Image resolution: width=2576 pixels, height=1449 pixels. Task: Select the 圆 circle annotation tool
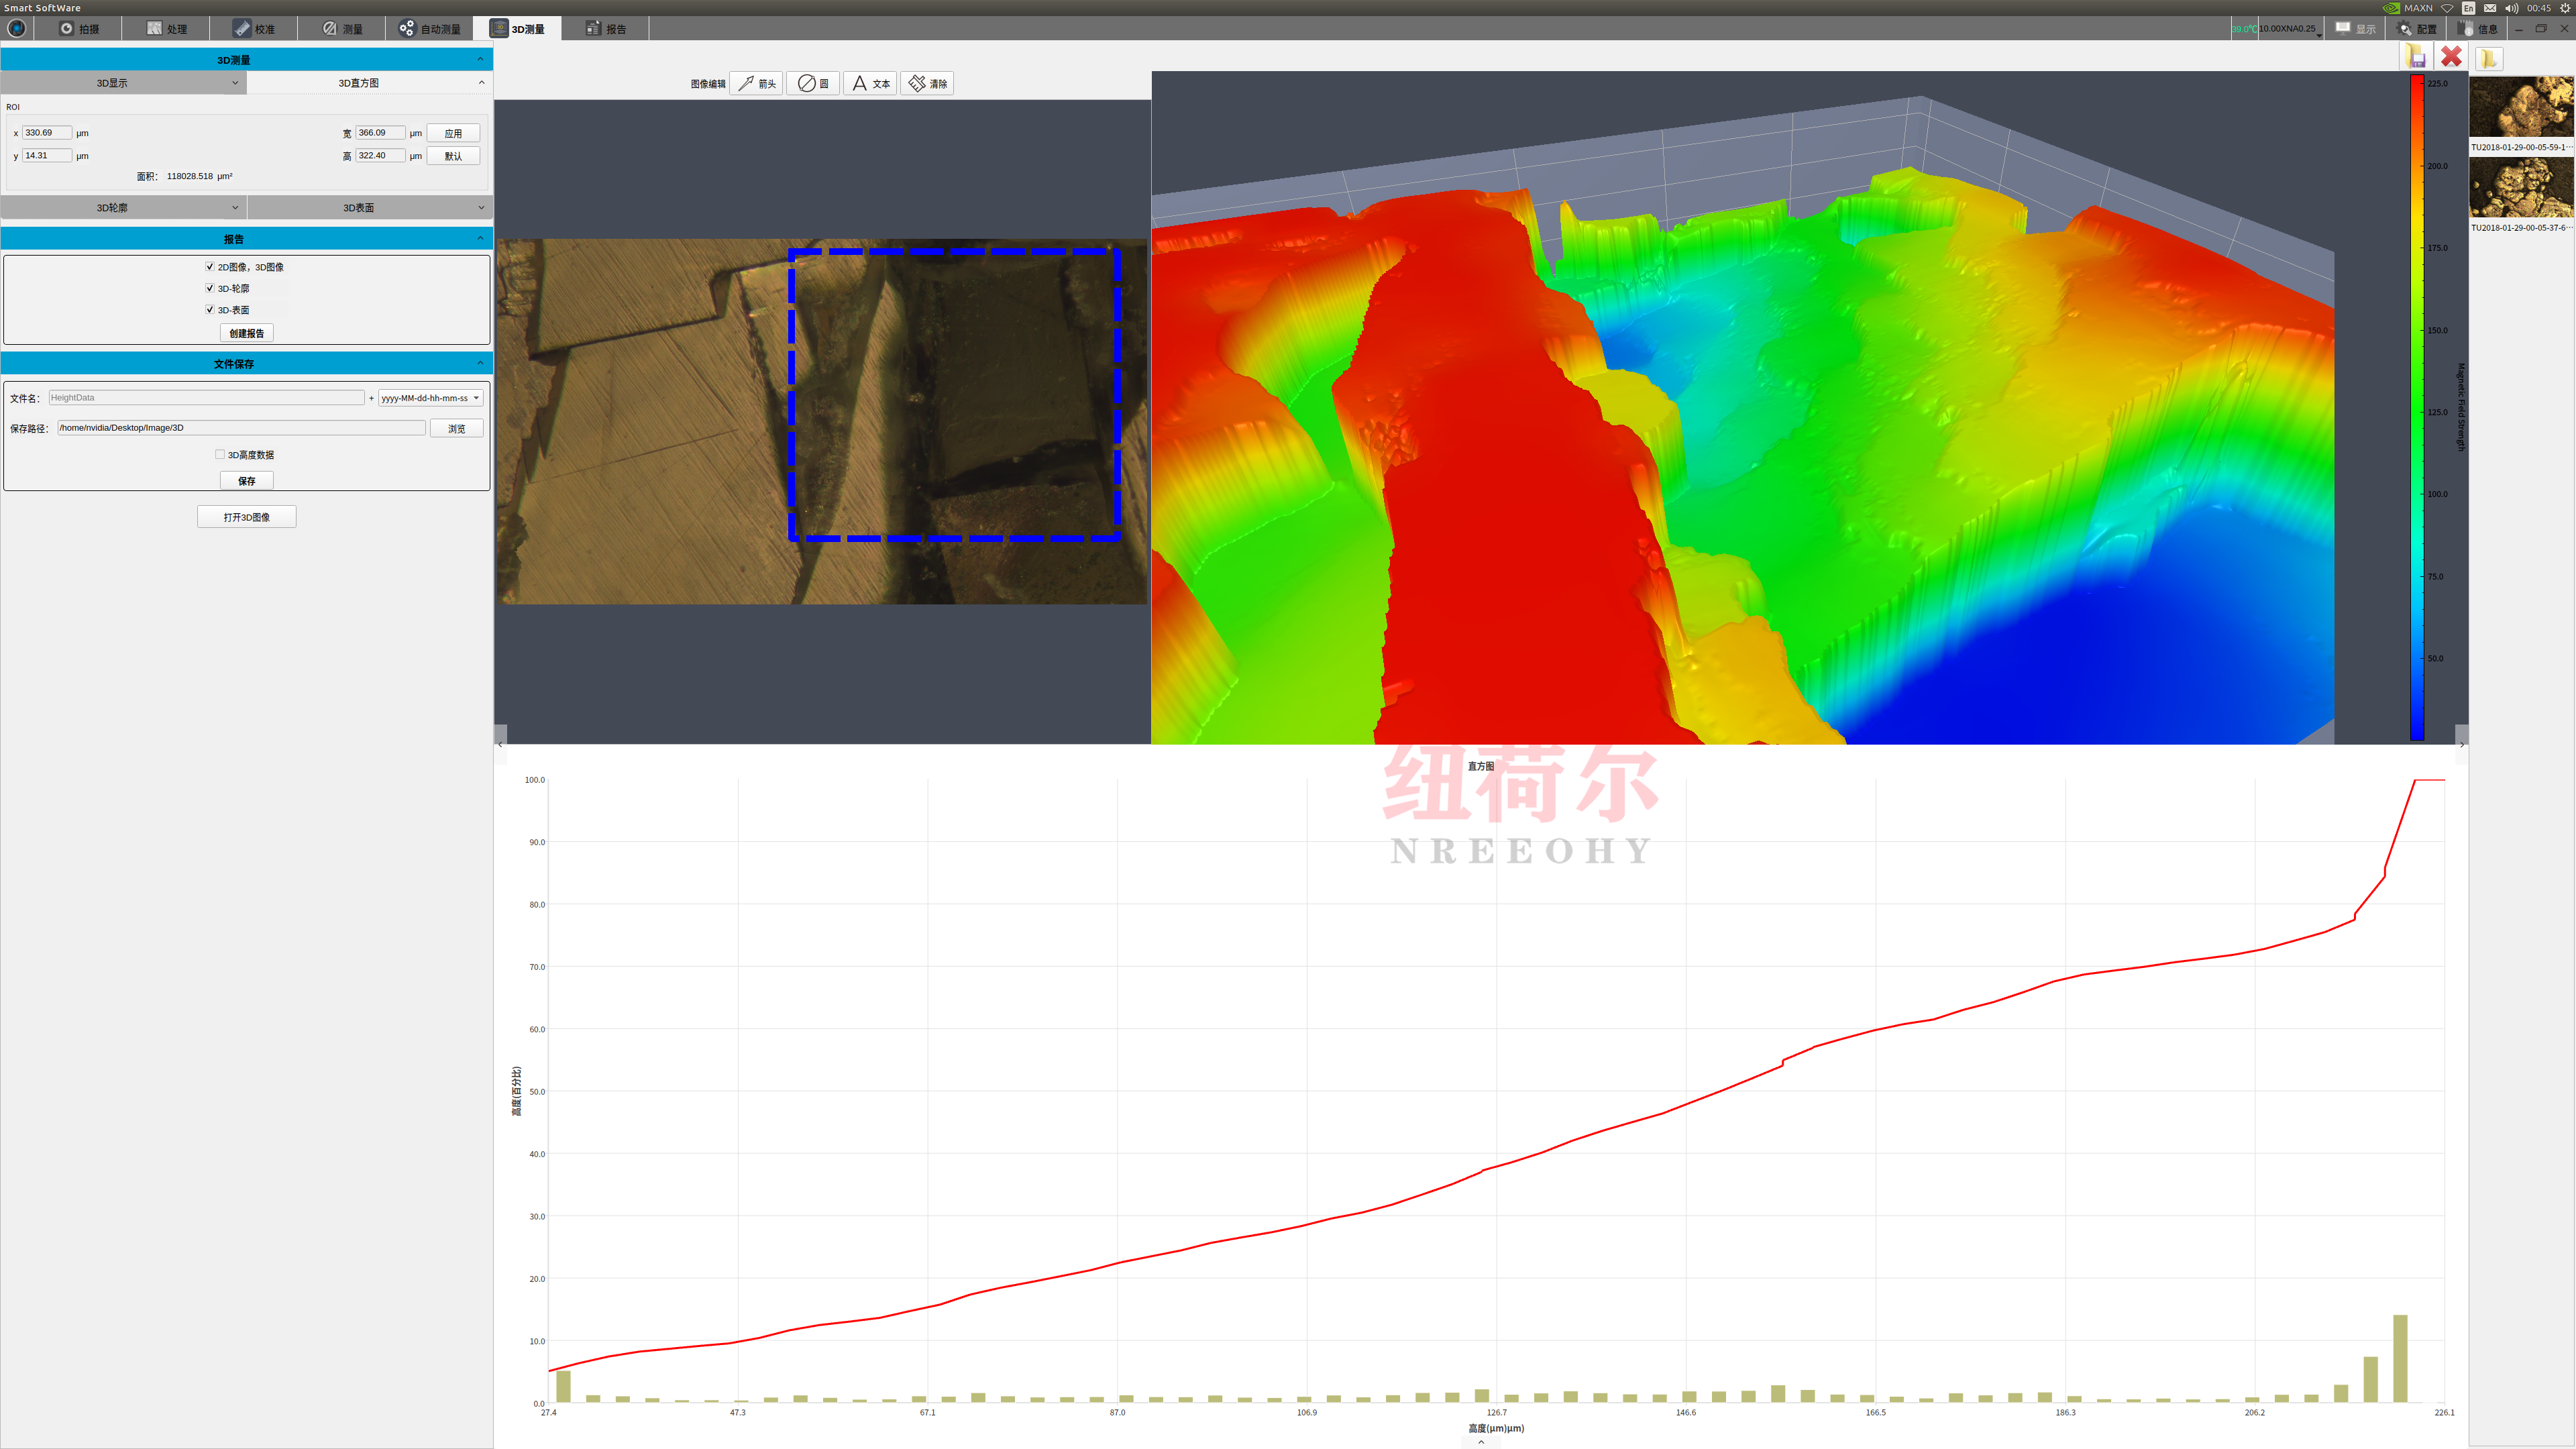tap(813, 84)
